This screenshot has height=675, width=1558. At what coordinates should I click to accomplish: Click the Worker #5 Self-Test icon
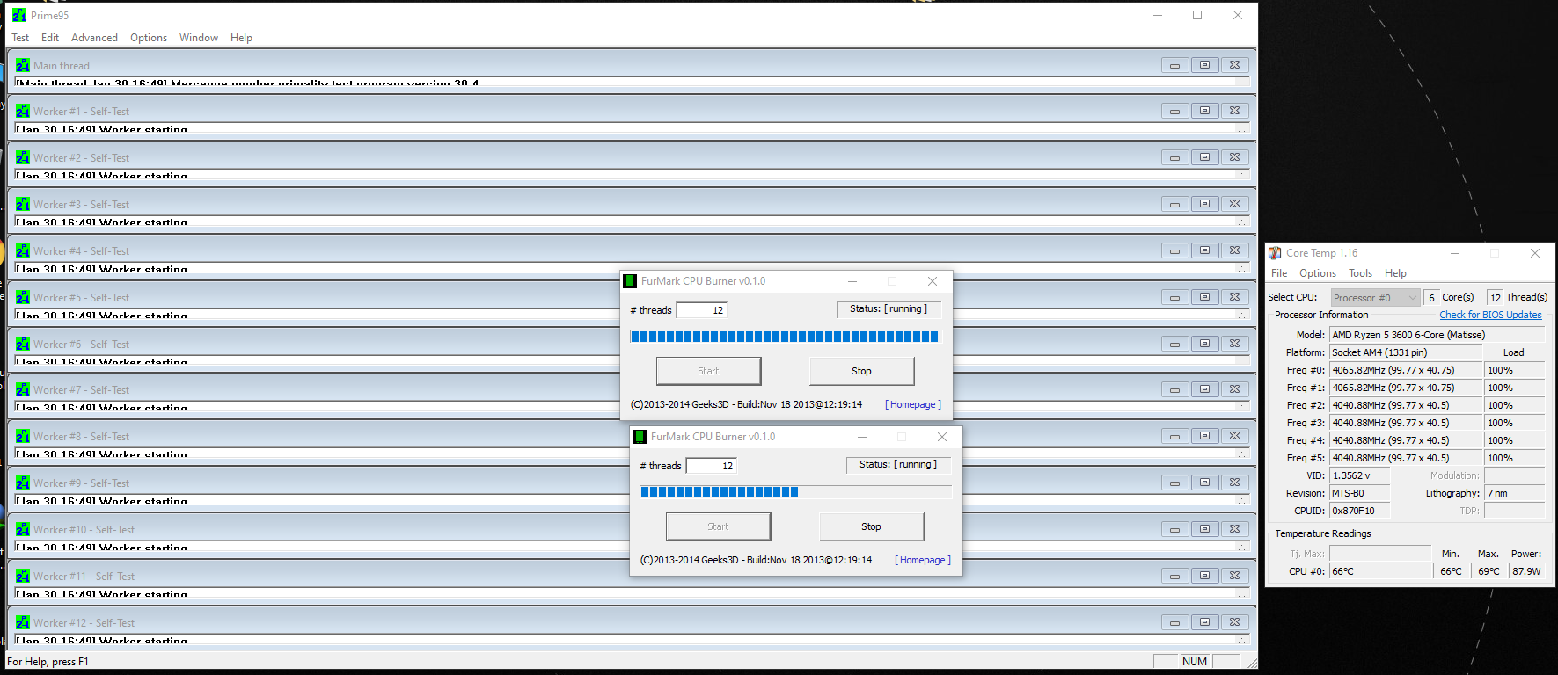pyautogui.click(x=23, y=297)
